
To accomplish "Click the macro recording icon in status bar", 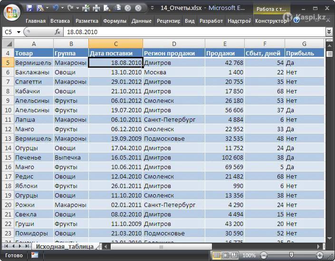I will [x=35, y=255].
